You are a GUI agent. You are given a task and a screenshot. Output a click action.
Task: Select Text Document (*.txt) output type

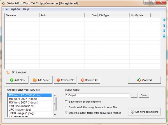point(30,106)
